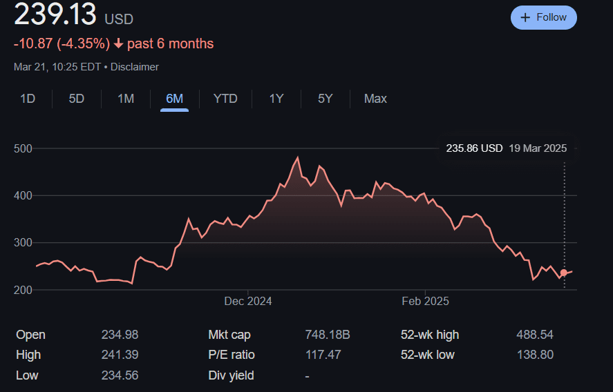Click the Mkt cap label
This screenshot has width=613, height=392.
pos(229,335)
